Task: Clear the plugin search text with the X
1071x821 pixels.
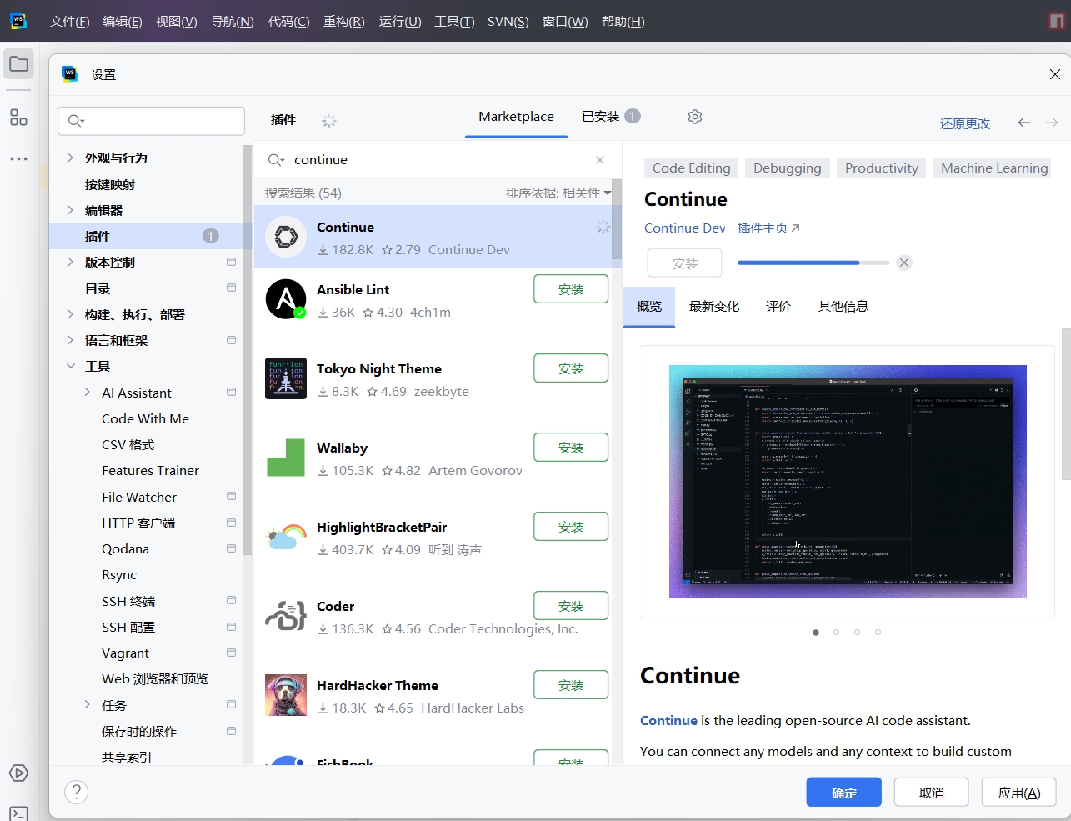Action: click(x=600, y=160)
